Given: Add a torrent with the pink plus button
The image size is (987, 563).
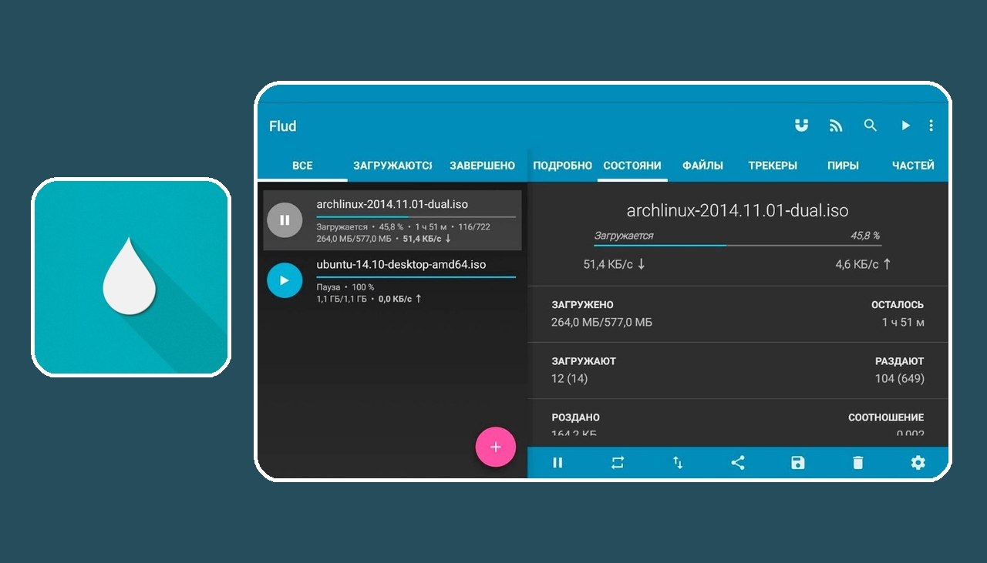Looking at the screenshot, I should coord(495,447).
